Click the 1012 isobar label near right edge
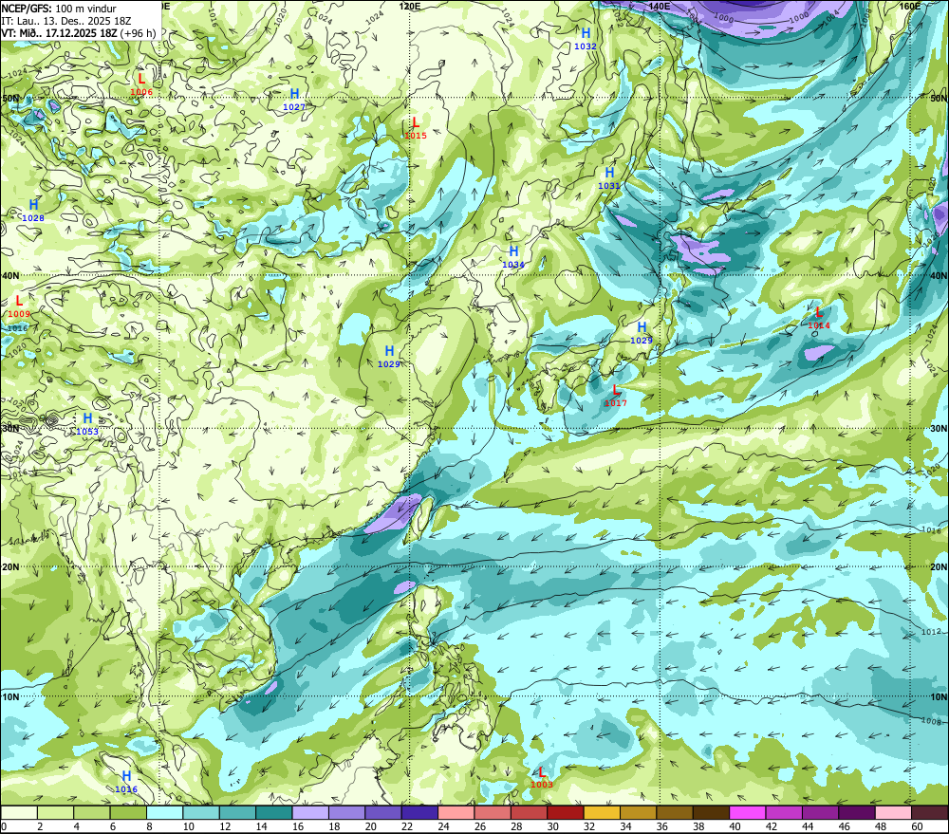Viewport: 949px width, 834px height. tap(932, 632)
